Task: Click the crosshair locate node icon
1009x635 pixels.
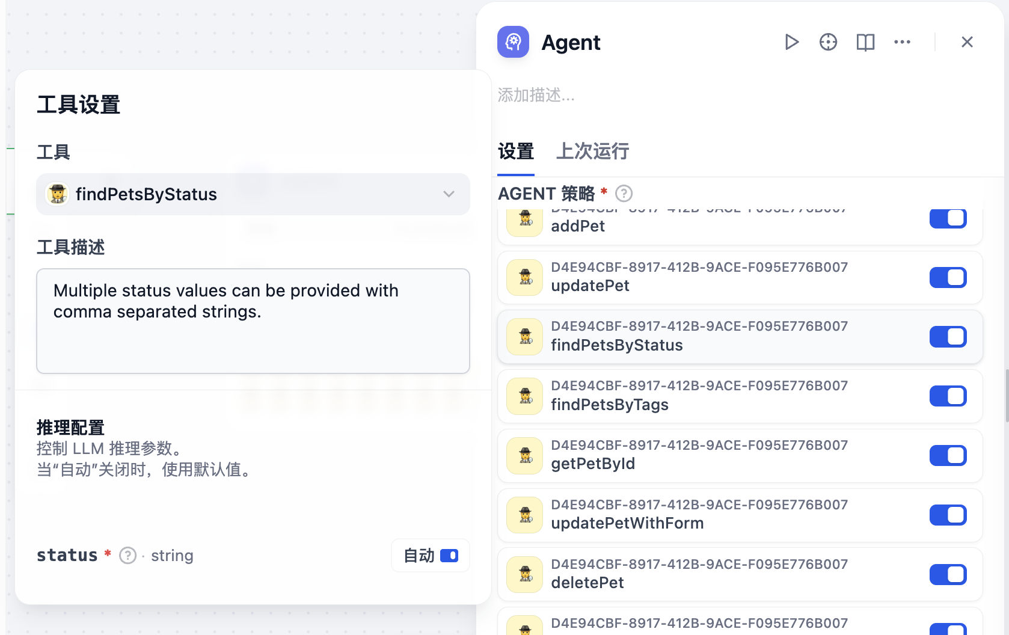Action: point(828,42)
